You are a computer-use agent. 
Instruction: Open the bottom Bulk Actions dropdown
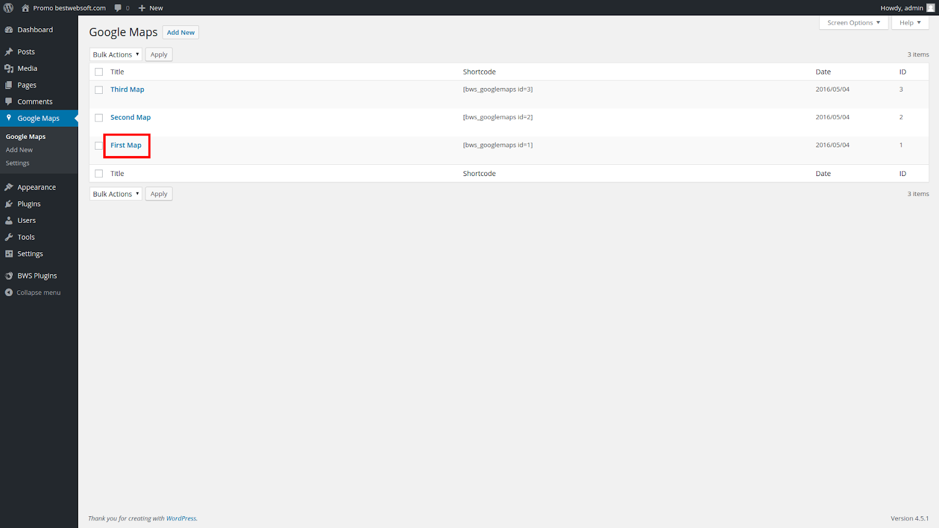pyautogui.click(x=116, y=194)
